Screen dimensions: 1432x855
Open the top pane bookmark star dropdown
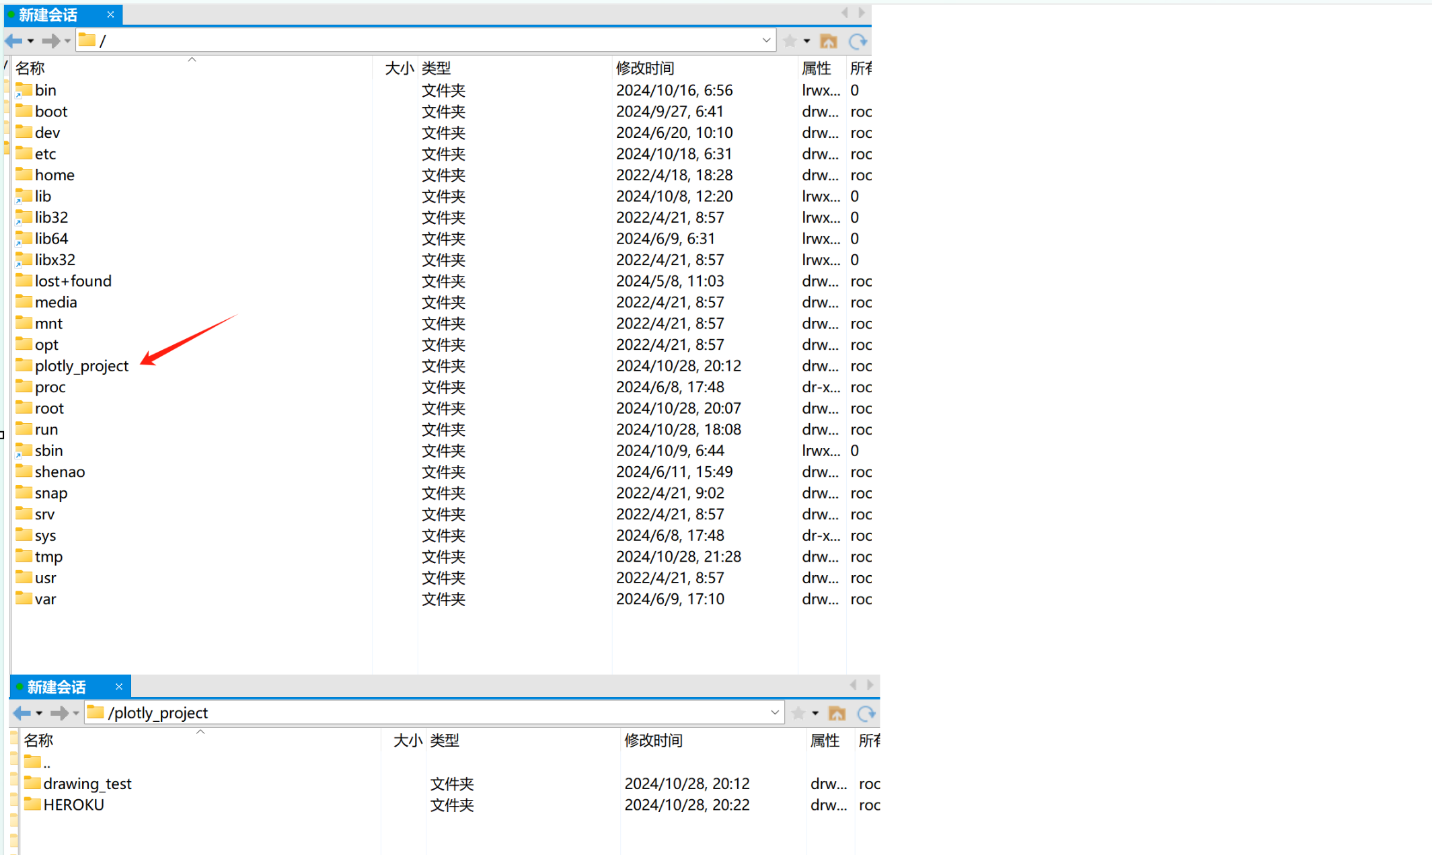[806, 41]
